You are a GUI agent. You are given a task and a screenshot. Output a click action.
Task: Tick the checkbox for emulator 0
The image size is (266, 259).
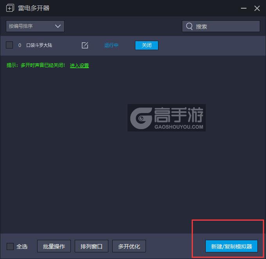(x=10, y=45)
